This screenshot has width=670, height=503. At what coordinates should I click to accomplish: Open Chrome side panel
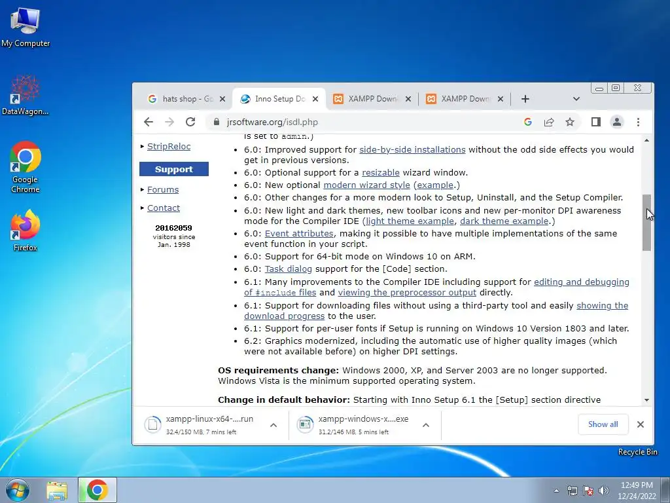(x=595, y=122)
